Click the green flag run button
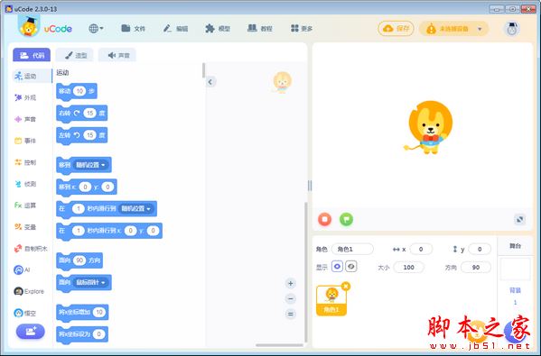The height and width of the screenshot is (356, 541). coord(346,219)
